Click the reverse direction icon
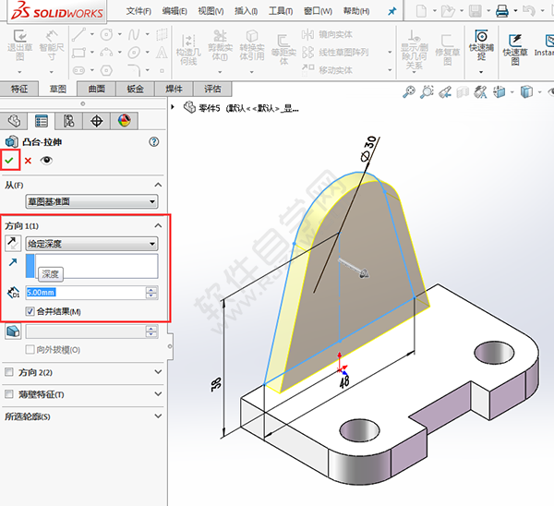Screen dimensions: 554x506 tap(12, 244)
